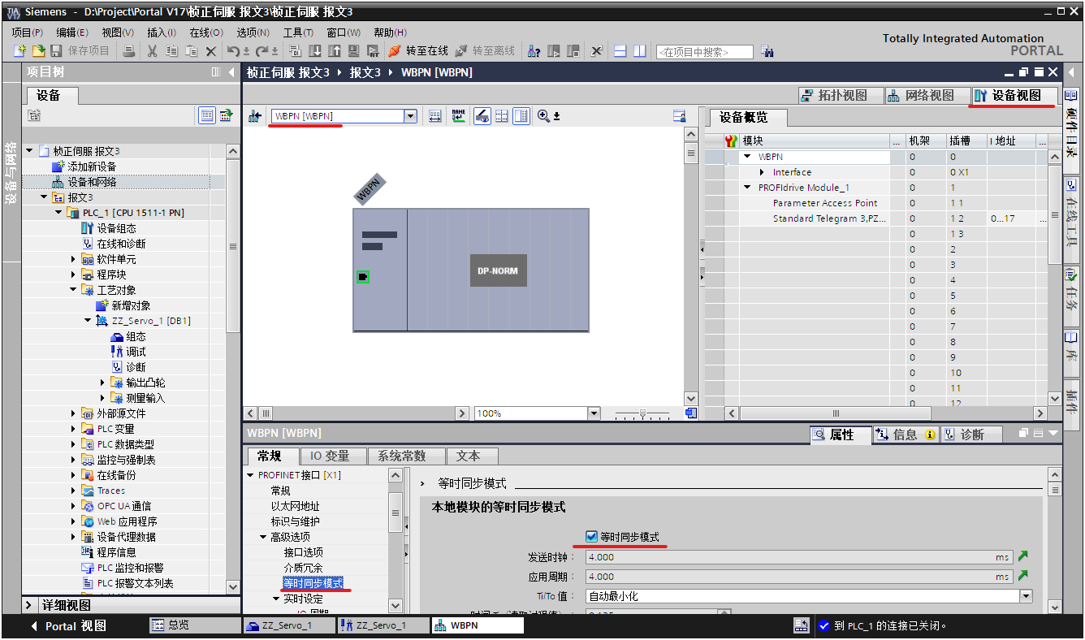Select Standard Telegram 3 row in overview
Viewport: 1085px width, 640px height.
point(829,218)
